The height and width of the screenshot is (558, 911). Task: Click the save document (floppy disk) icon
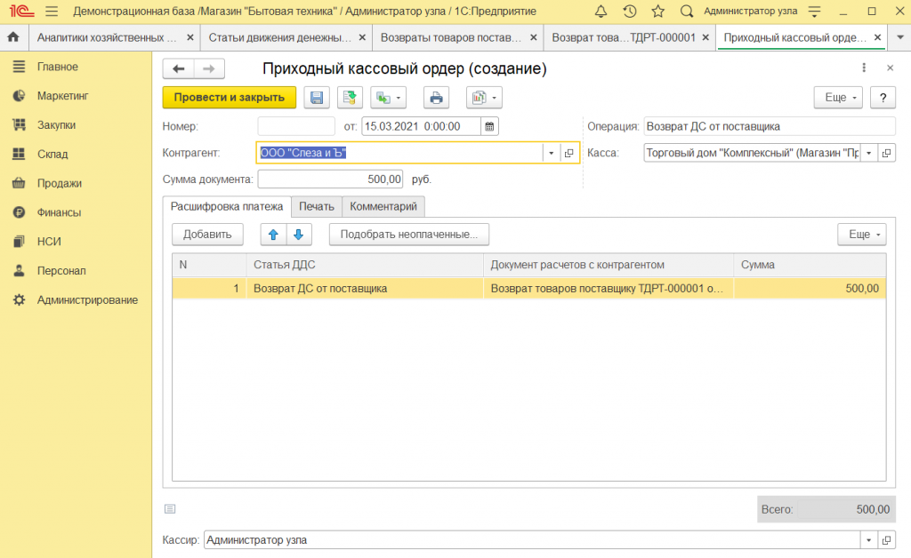click(317, 98)
